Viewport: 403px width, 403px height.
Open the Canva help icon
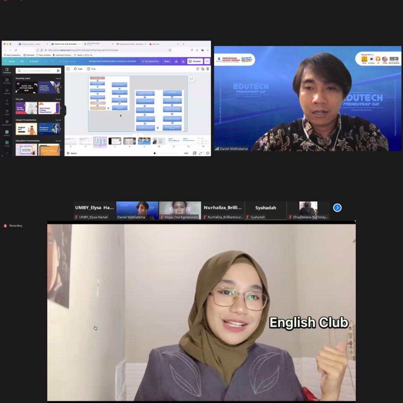pos(208,153)
